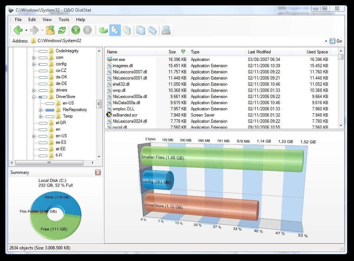This screenshot has height=261, width=354.
Task: Click the address bar folder icon
Action: tap(33, 41)
